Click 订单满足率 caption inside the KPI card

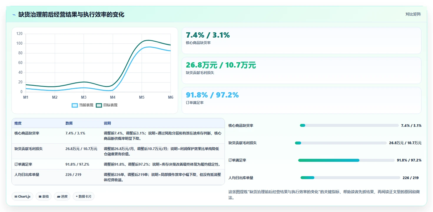pos(195,103)
